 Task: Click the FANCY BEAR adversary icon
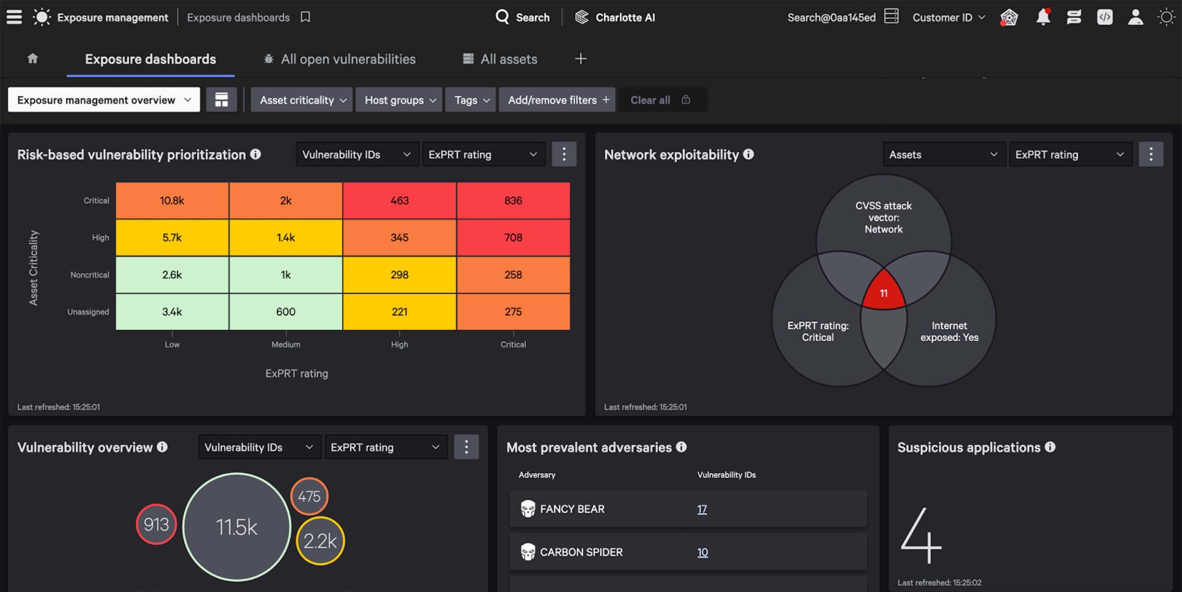point(528,509)
